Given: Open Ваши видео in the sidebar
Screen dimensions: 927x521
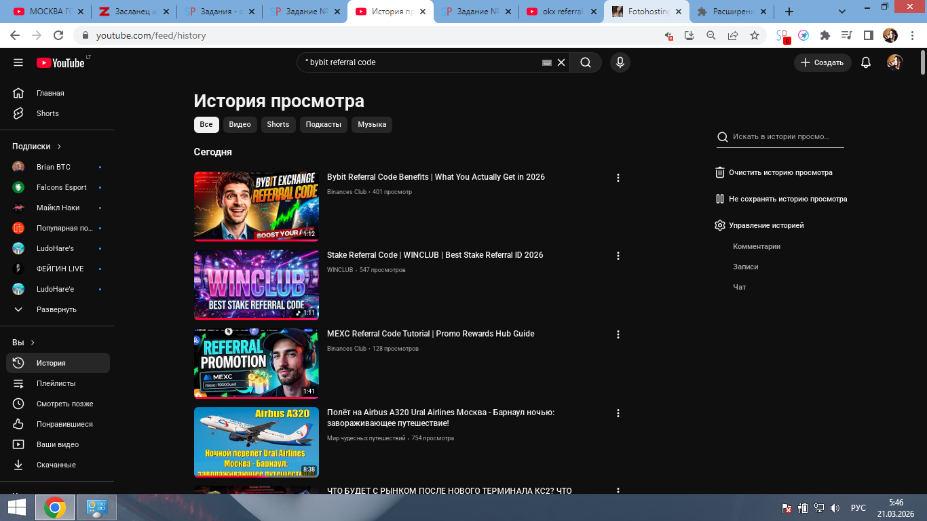Looking at the screenshot, I should (57, 444).
